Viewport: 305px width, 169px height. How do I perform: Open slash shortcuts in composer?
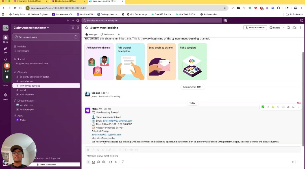coord(123,162)
